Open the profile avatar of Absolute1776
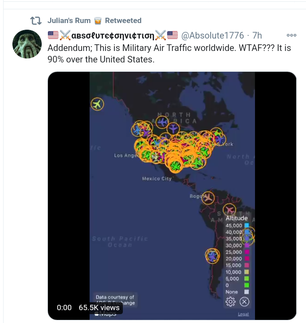 pos(27,44)
